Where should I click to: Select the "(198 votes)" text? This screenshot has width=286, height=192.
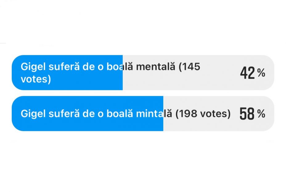203,114
